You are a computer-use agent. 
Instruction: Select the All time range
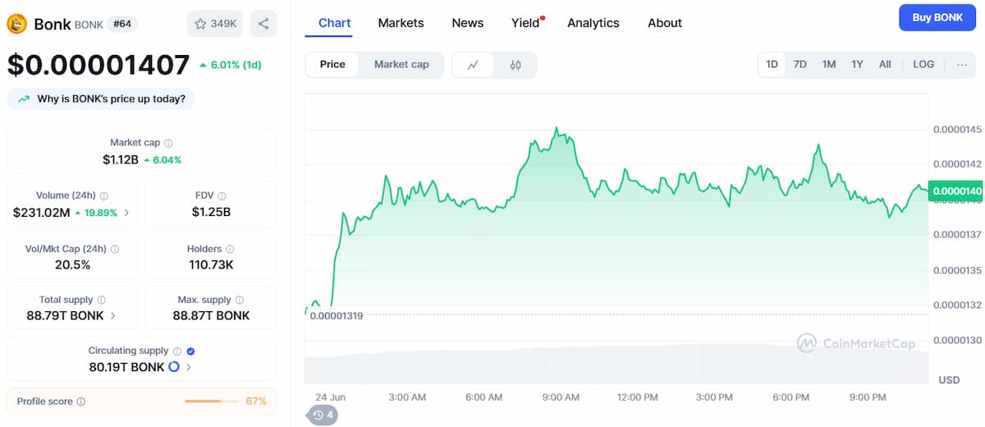885,64
